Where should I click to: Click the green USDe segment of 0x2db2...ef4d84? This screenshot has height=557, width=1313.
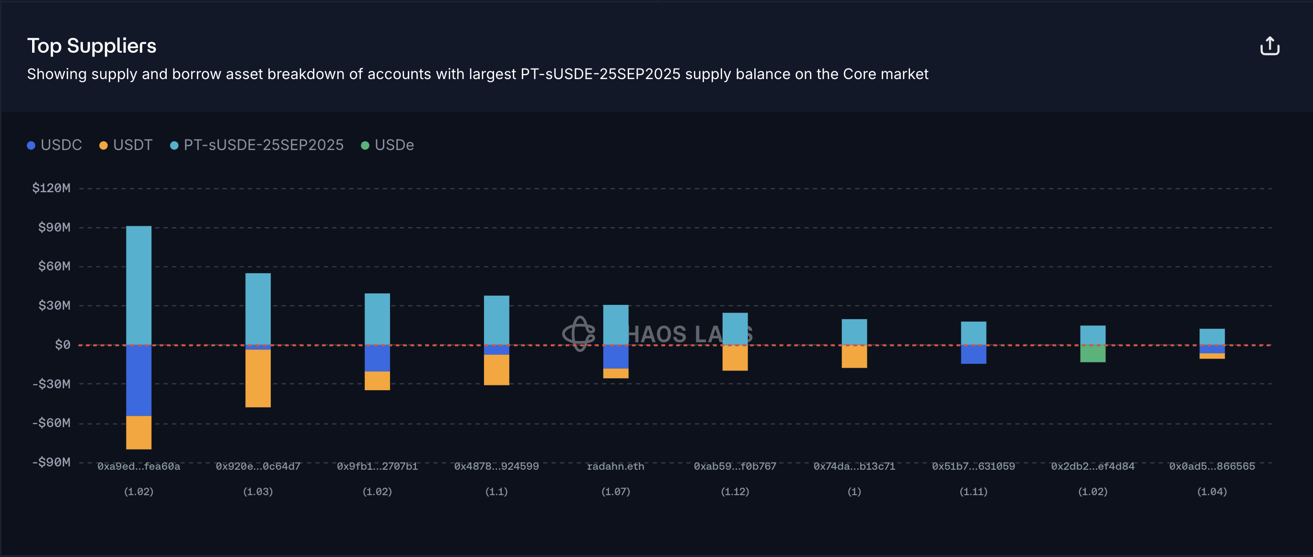point(1093,354)
